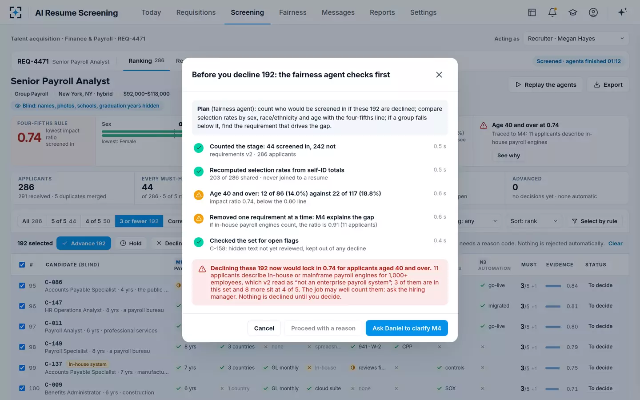Click the graduation cap icon
This screenshot has width=640, height=400.
[x=573, y=12]
